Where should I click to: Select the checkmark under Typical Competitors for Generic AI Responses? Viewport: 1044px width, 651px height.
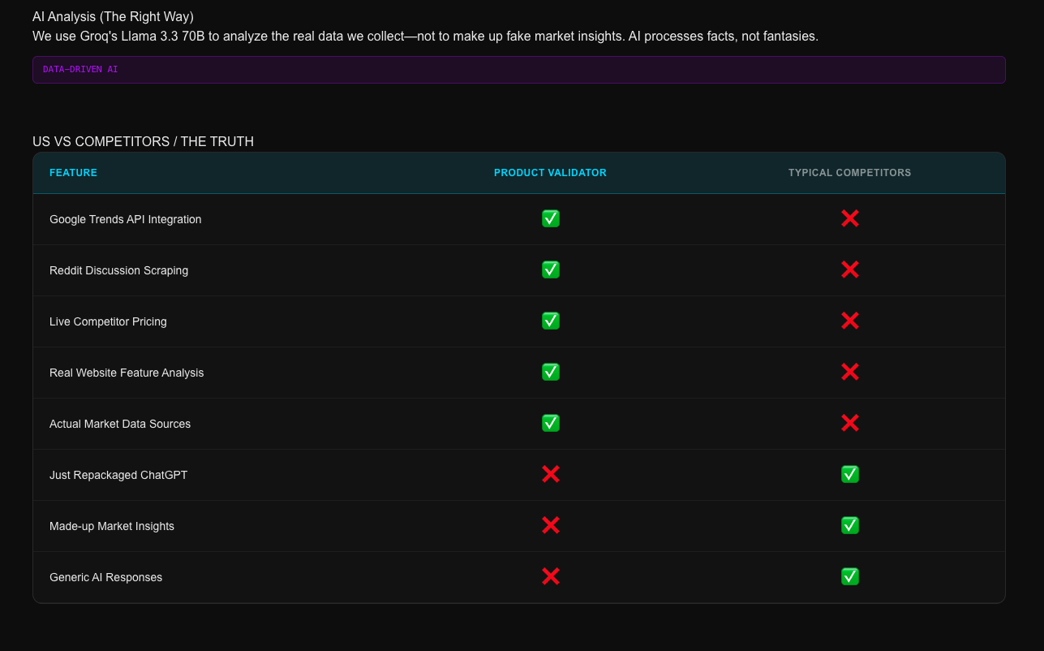click(849, 576)
